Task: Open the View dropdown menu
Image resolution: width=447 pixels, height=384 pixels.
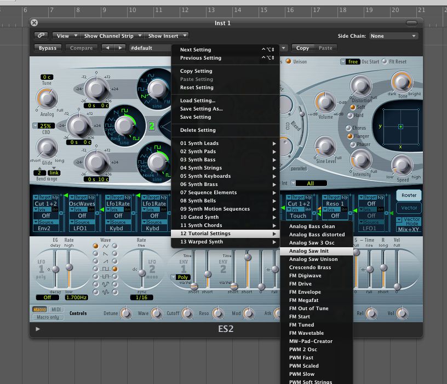Action: pos(66,36)
